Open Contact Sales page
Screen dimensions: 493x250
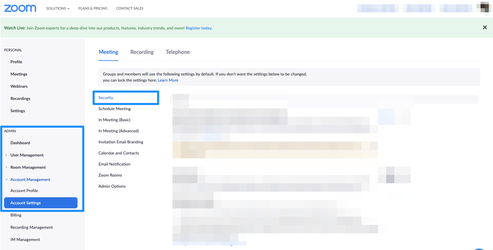point(130,8)
